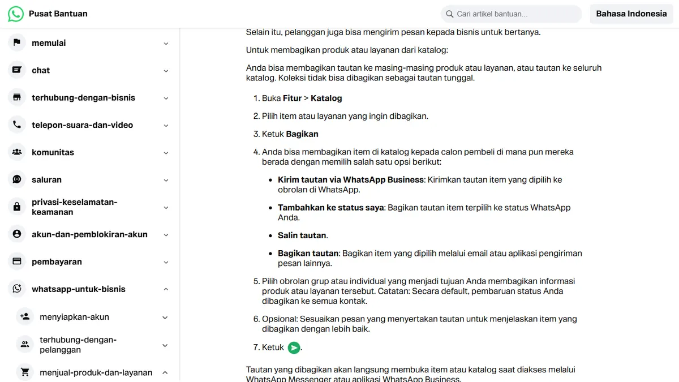The image size is (679, 382).
Task: Expand the pembayaran chevron
Action: 166,262
